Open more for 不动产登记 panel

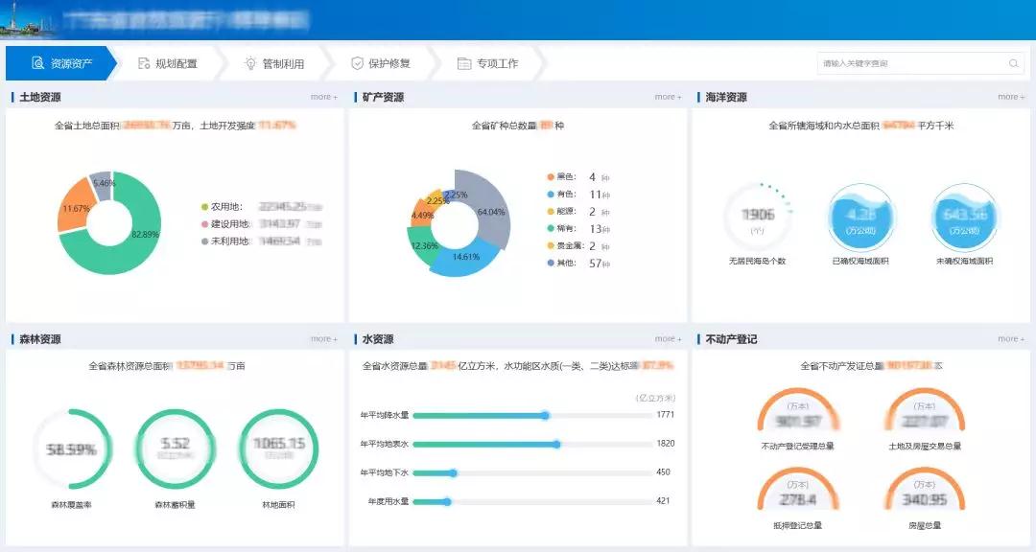pos(1011,338)
